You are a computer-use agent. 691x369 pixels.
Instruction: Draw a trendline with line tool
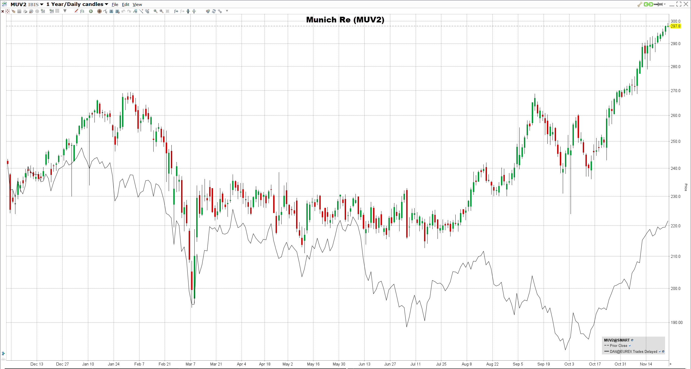pyautogui.click(x=141, y=11)
